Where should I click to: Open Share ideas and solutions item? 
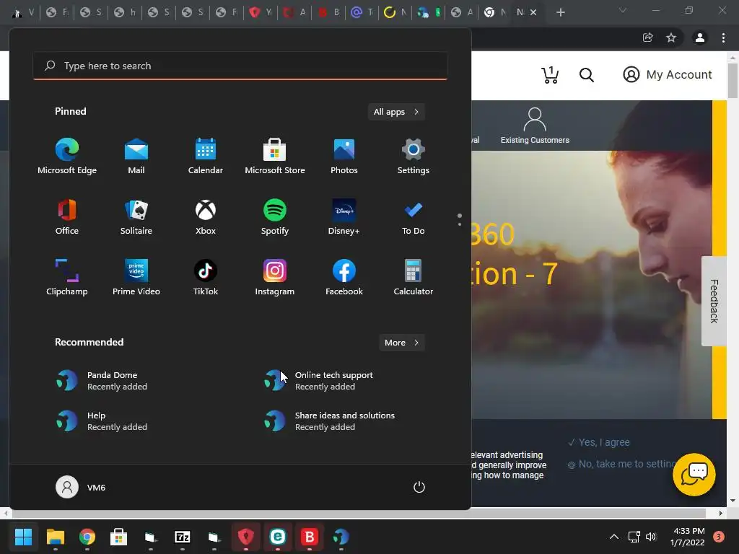pyautogui.click(x=330, y=421)
